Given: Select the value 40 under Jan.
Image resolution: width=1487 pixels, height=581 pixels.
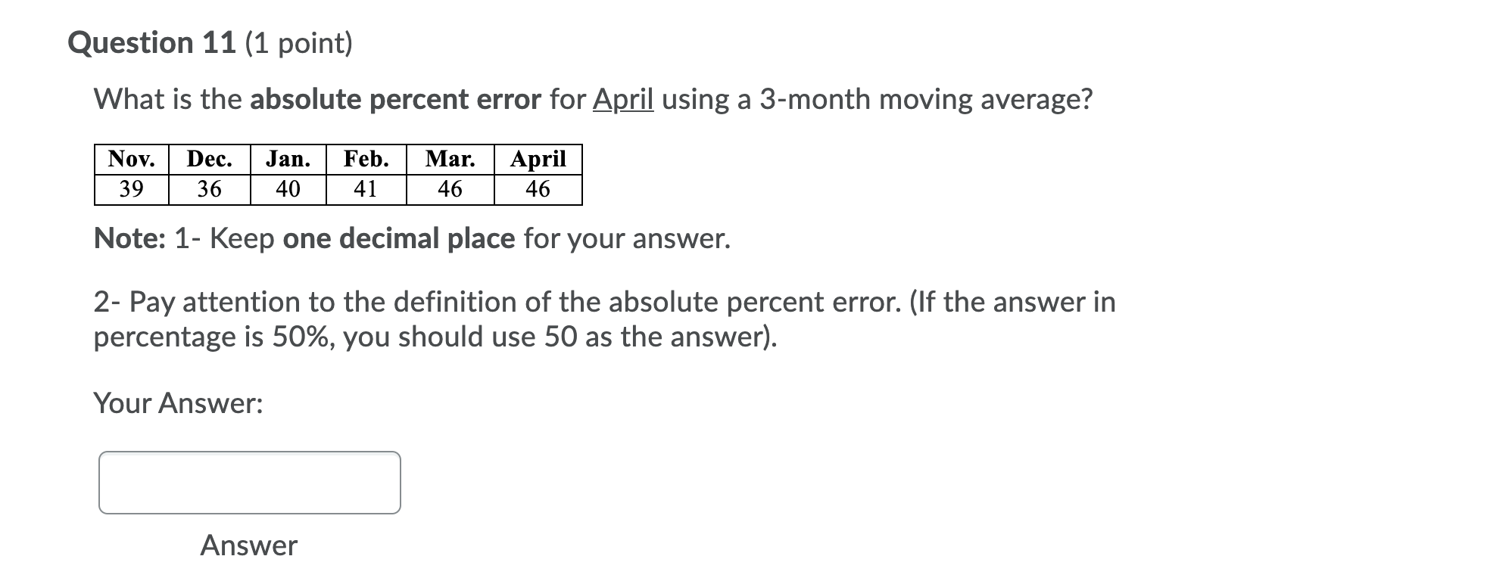Looking at the screenshot, I should click(288, 188).
